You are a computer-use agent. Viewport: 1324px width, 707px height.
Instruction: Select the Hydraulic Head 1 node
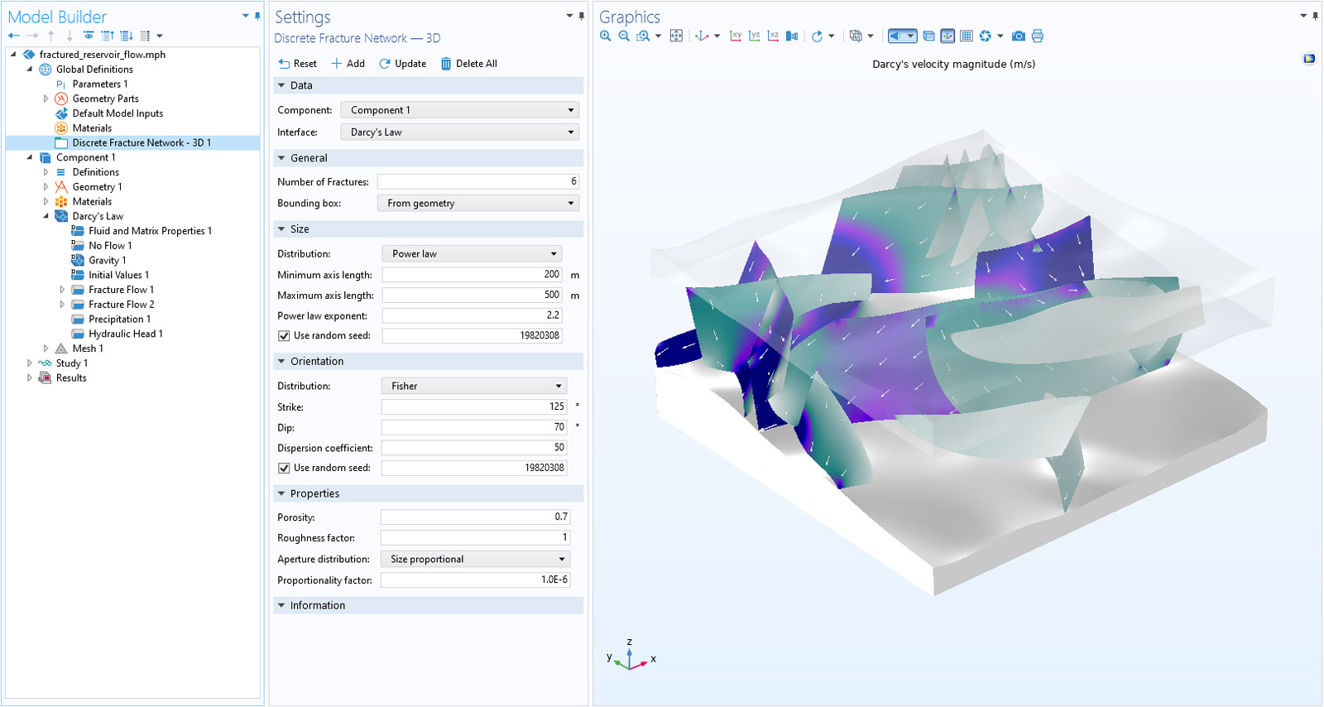[125, 334]
